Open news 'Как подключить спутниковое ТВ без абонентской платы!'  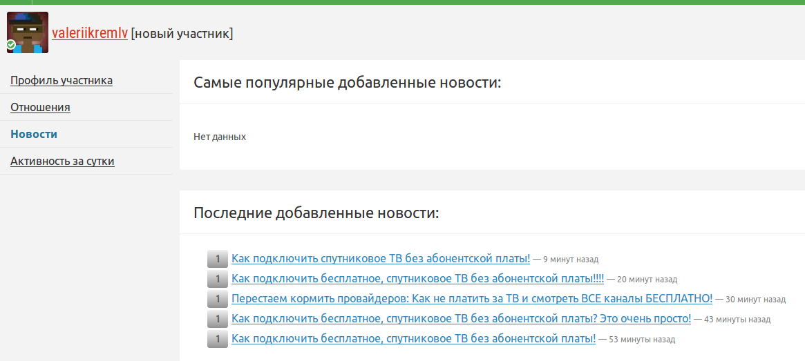[x=381, y=259]
